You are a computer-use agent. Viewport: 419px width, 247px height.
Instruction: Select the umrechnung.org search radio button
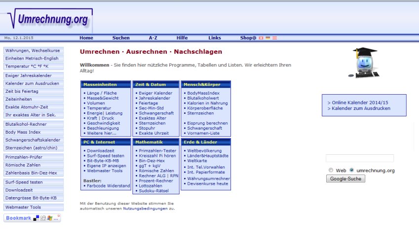[x=351, y=170]
